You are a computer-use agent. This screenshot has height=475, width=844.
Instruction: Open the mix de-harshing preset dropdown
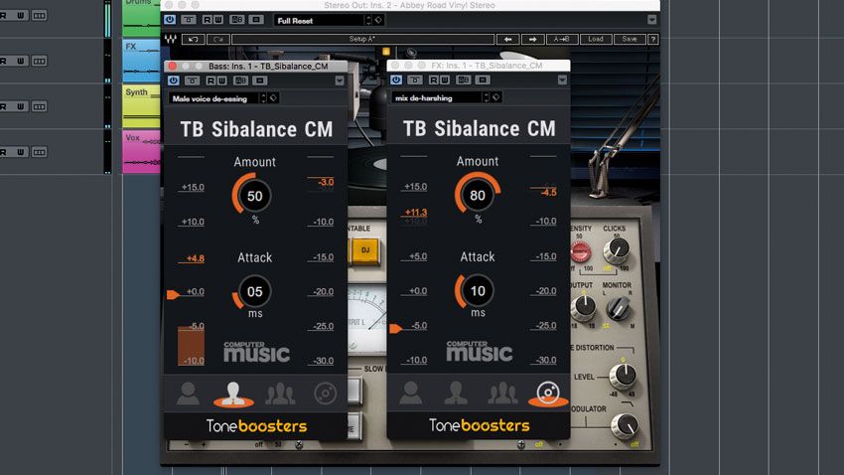[437, 98]
